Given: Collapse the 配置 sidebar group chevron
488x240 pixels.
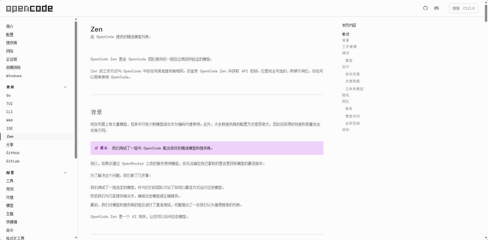Looking at the screenshot, I should (65, 173).
